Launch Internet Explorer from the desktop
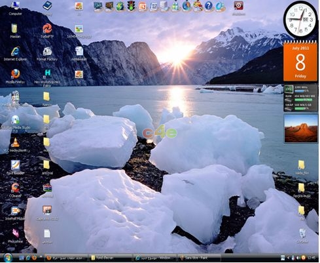320x263 pixels. (x=15, y=54)
